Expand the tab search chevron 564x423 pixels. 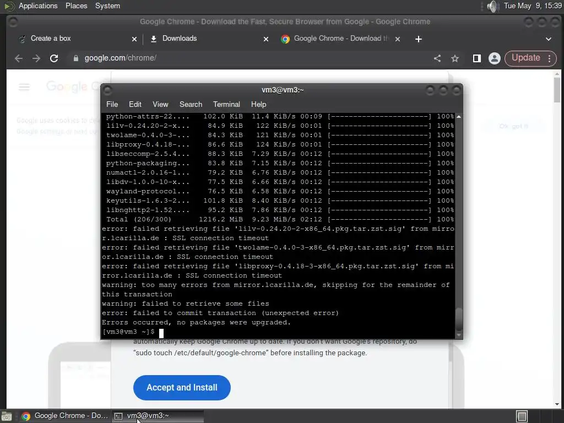click(x=549, y=39)
